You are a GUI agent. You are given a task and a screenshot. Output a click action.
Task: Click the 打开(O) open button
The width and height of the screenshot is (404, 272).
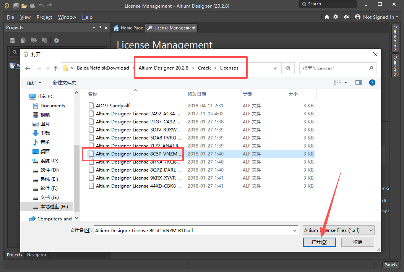319,242
